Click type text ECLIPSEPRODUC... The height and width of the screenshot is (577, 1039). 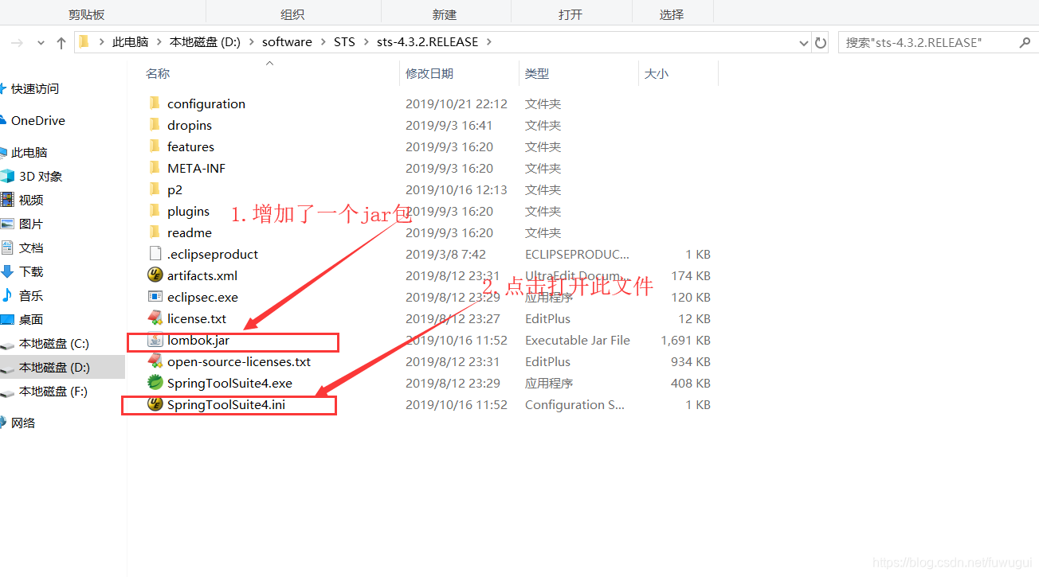click(x=578, y=254)
